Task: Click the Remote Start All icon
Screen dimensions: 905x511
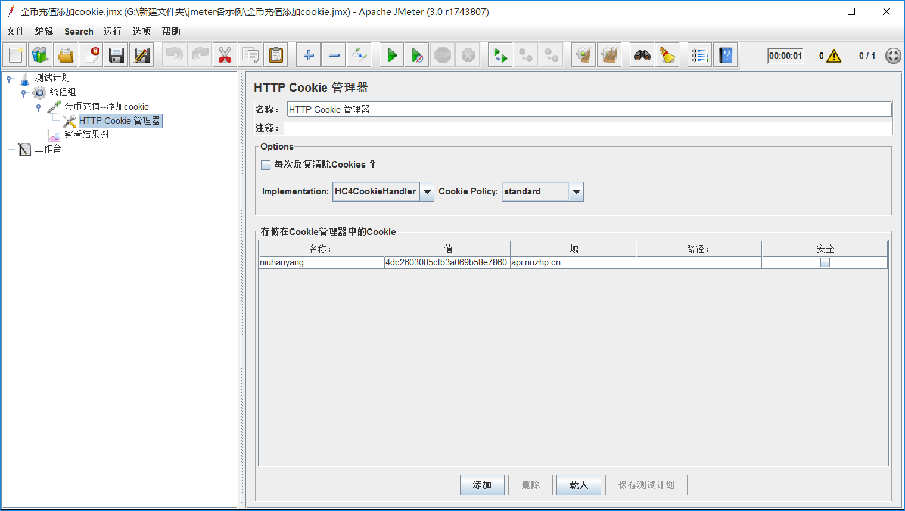Action: tap(500, 55)
